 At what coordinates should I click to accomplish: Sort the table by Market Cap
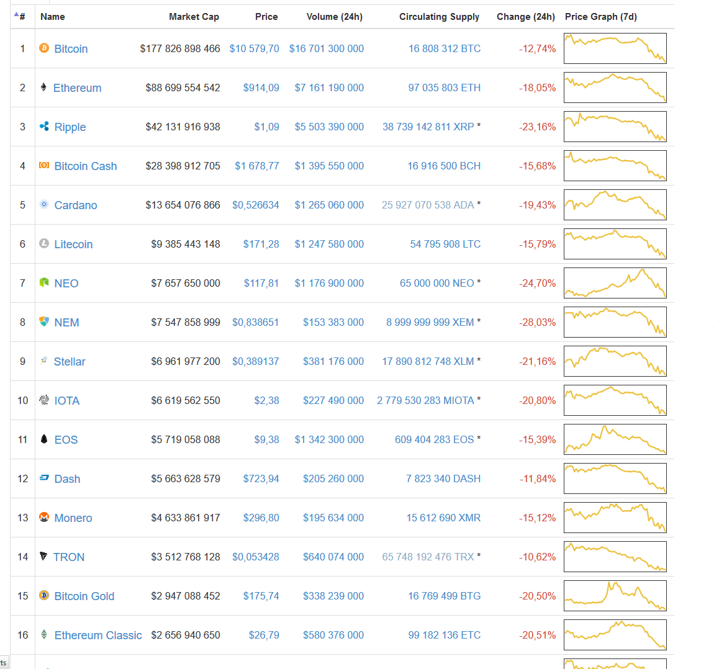[194, 17]
